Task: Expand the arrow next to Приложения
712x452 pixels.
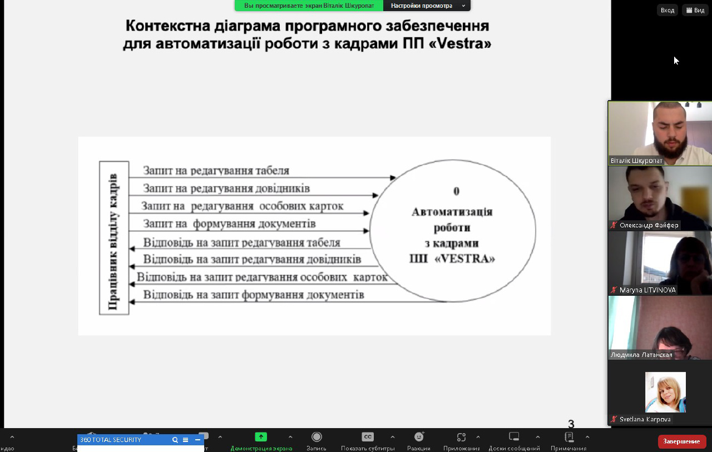Action: coord(478,437)
